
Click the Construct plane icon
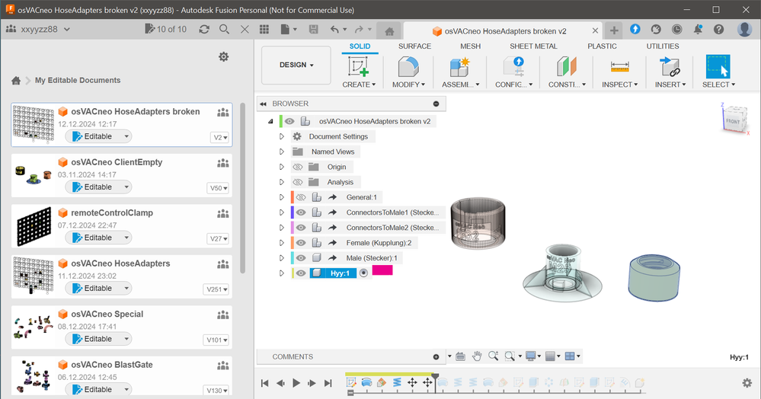click(567, 66)
